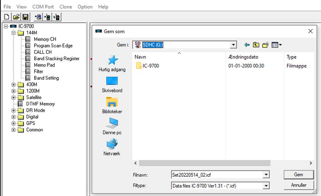Select CALL CH tree item
This screenshot has width=321, height=196.
(42, 52)
